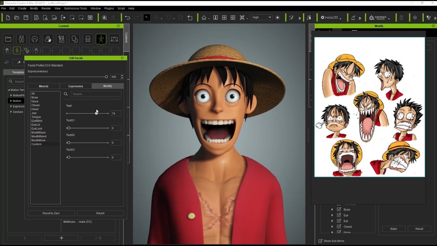Click the Edit Facial search field
Image resolution: width=437 pixels, height=246 pixels.
pyautogui.click(x=96, y=94)
